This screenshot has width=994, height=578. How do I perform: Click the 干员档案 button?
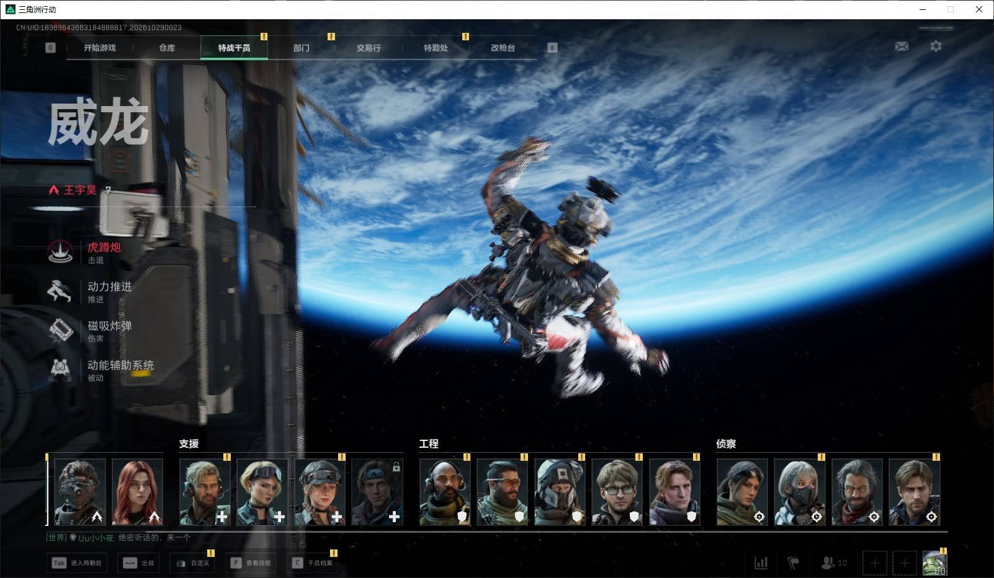(x=313, y=563)
